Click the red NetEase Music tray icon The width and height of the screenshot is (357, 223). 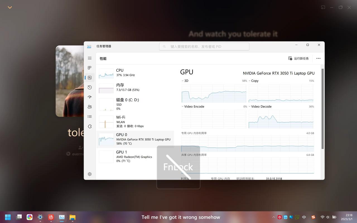tap(280, 217)
